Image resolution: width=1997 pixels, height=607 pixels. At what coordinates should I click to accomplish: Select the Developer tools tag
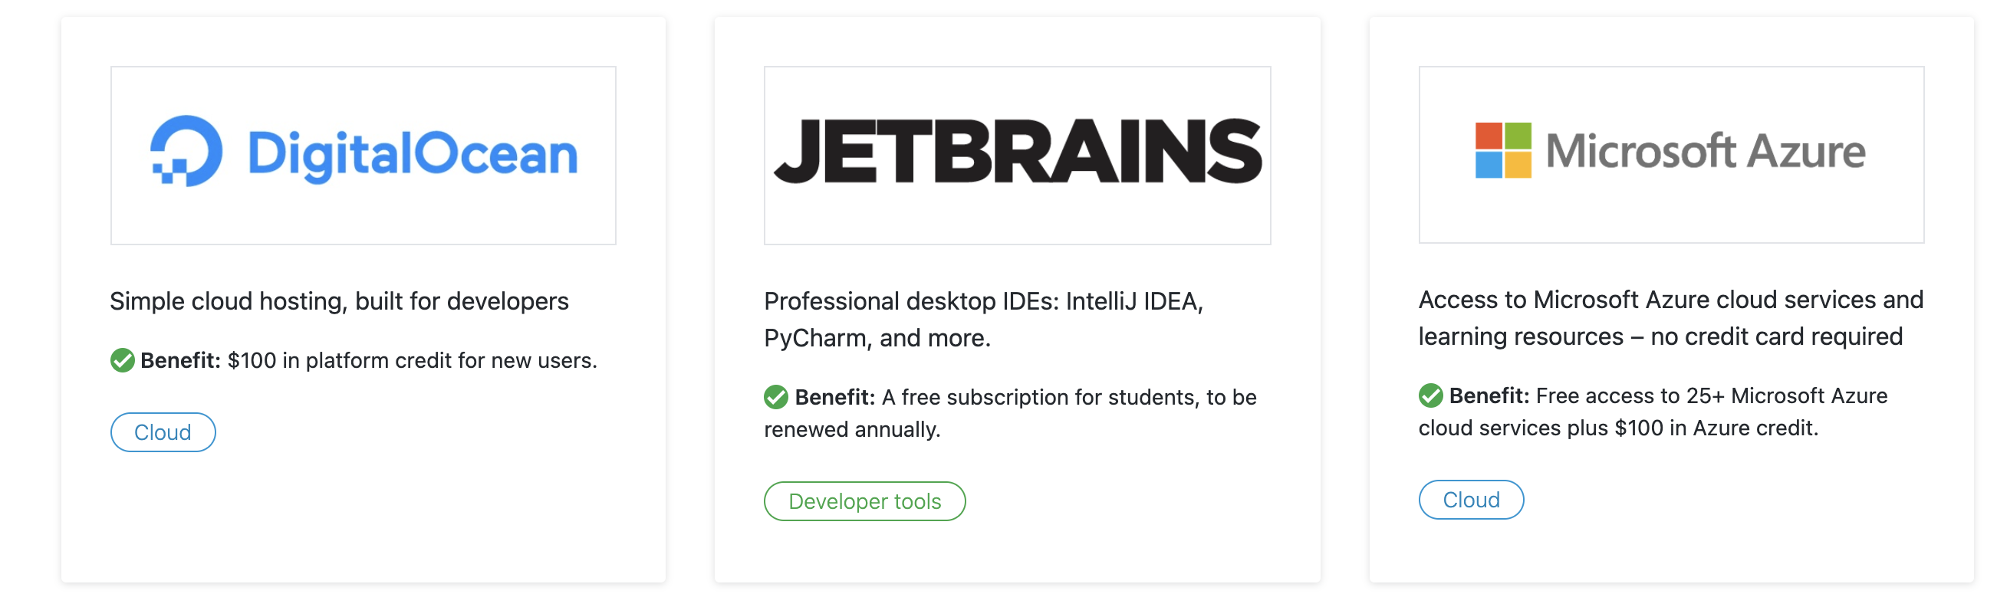[x=864, y=501]
